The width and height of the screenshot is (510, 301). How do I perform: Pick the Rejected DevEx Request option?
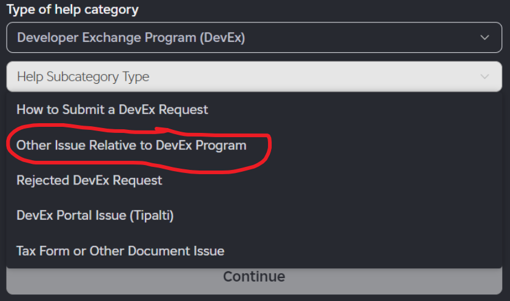coord(89,180)
